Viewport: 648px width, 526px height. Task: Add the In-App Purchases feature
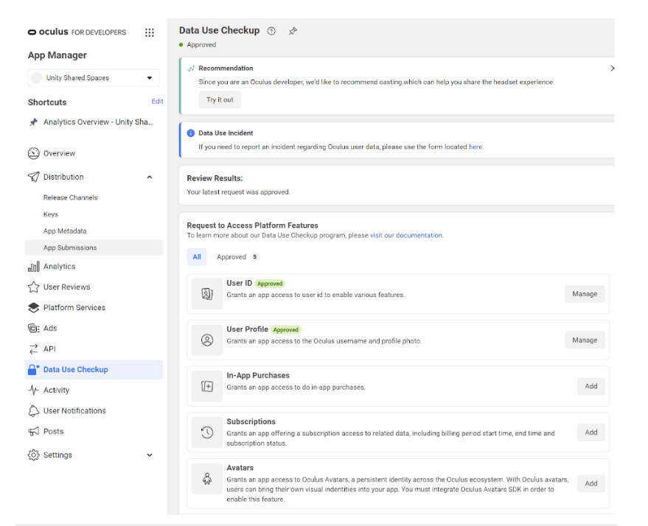590,386
